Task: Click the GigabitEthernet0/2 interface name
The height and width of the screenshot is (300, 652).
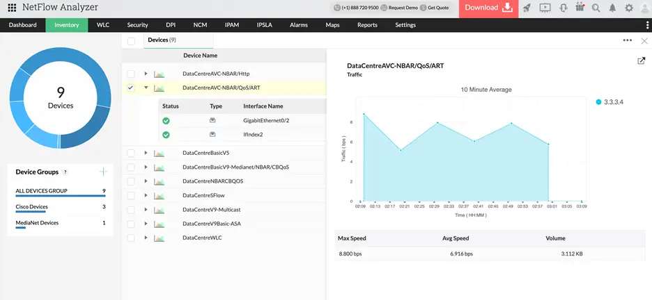Action: point(266,121)
